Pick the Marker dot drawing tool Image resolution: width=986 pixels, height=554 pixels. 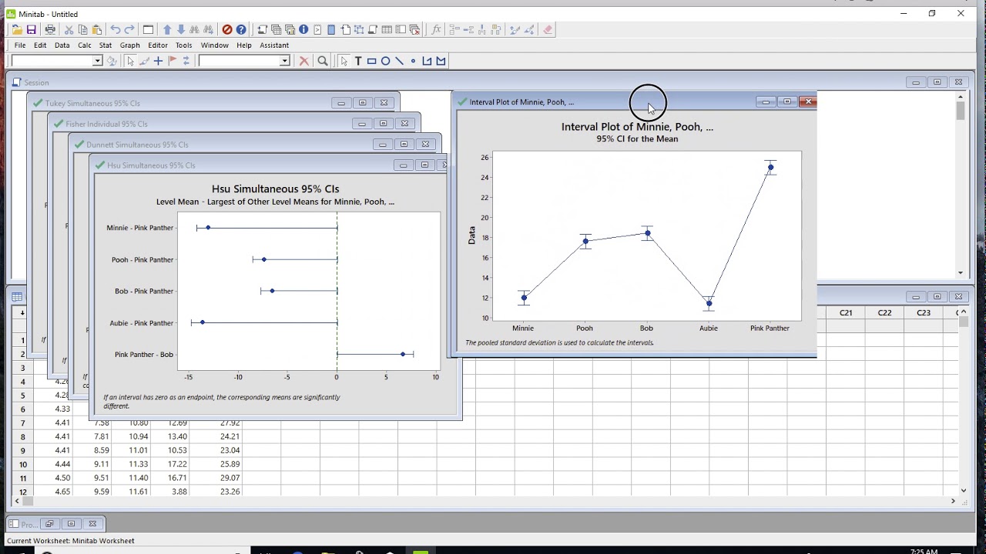pyautogui.click(x=413, y=61)
